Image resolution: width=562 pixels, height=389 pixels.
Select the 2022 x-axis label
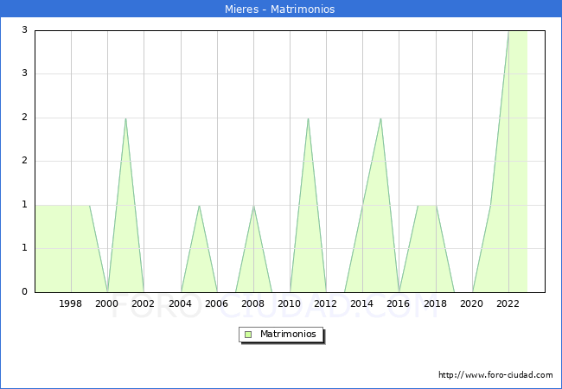pyautogui.click(x=508, y=303)
